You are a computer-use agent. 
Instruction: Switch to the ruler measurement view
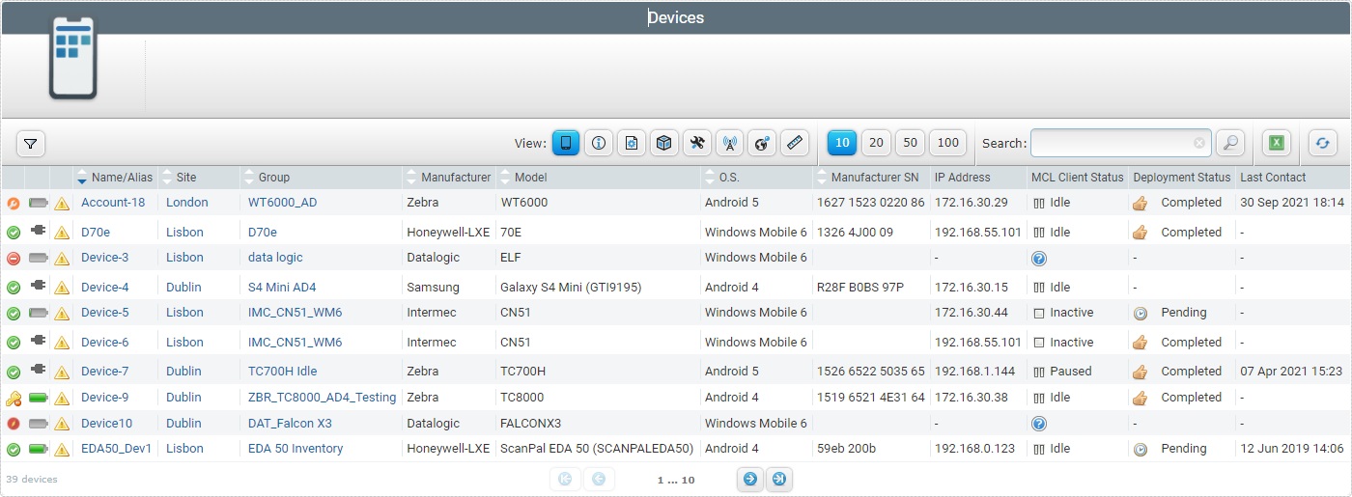tap(795, 143)
